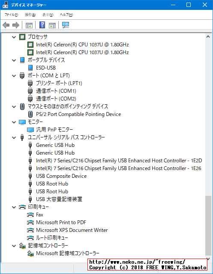This screenshot has width=213, height=274.
Task: Click the Device Manager title bar icon
Action: [x=6, y=5]
